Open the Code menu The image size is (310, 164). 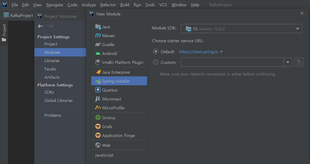[x=72, y=5]
